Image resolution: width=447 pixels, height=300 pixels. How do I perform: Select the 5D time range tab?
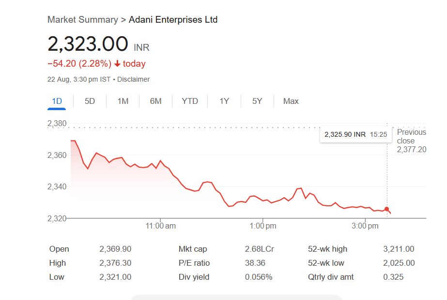click(90, 101)
